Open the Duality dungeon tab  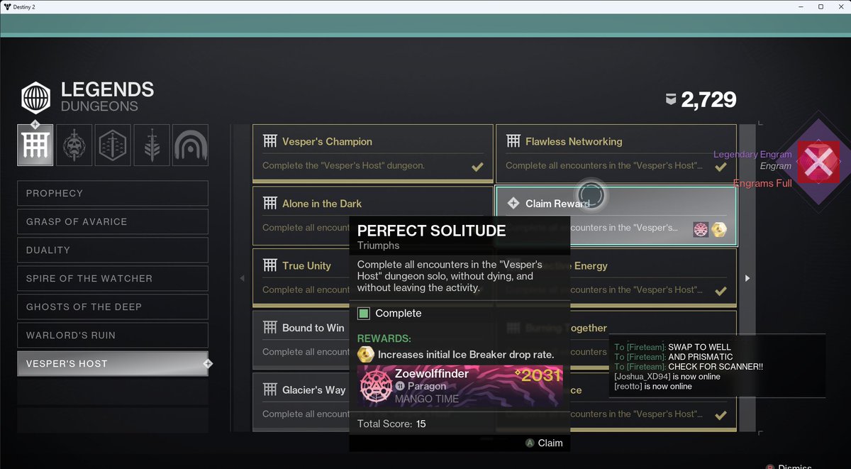113,250
